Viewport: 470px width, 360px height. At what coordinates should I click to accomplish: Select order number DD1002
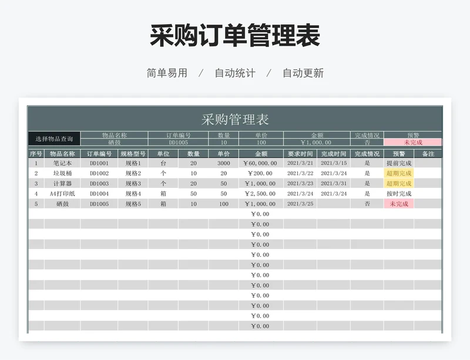click(99, 173)
